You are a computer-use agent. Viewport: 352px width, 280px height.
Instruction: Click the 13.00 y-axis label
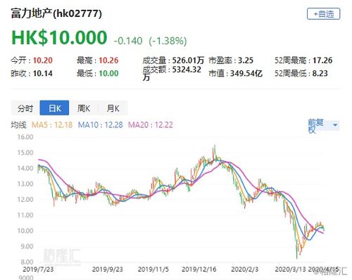tap(25, 184)
